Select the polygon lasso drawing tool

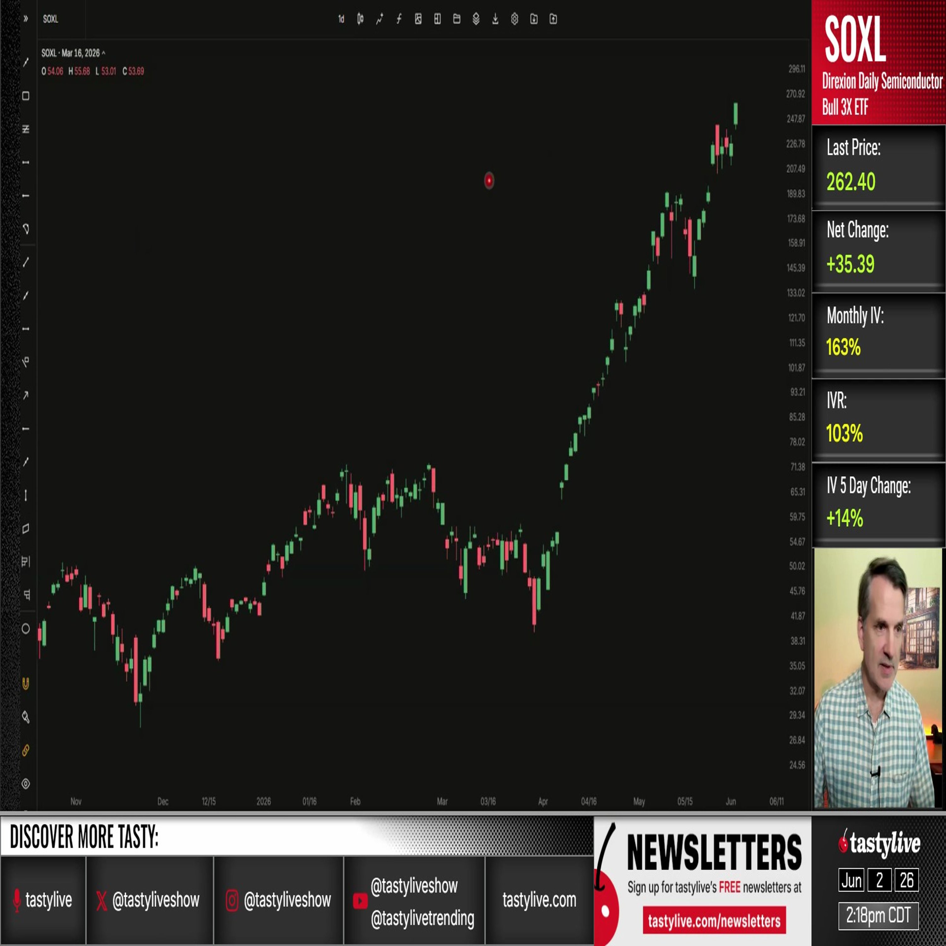[x=26, y=229]
